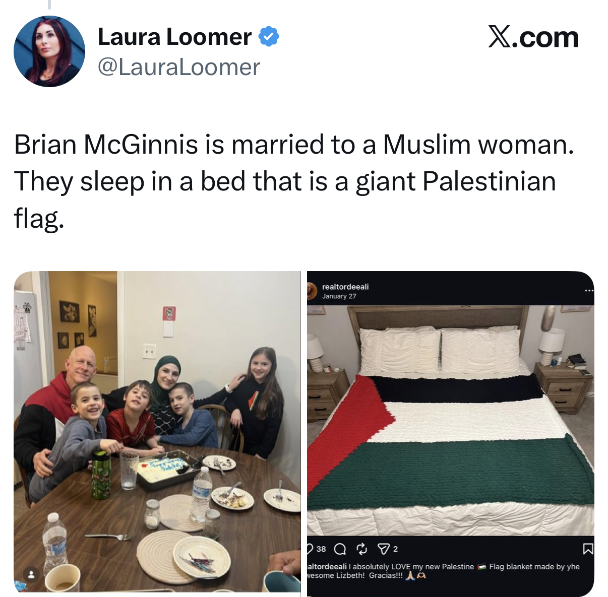Click the Laura Loomer display name
This screenshot has height=597, width=608.
(174, 37)
